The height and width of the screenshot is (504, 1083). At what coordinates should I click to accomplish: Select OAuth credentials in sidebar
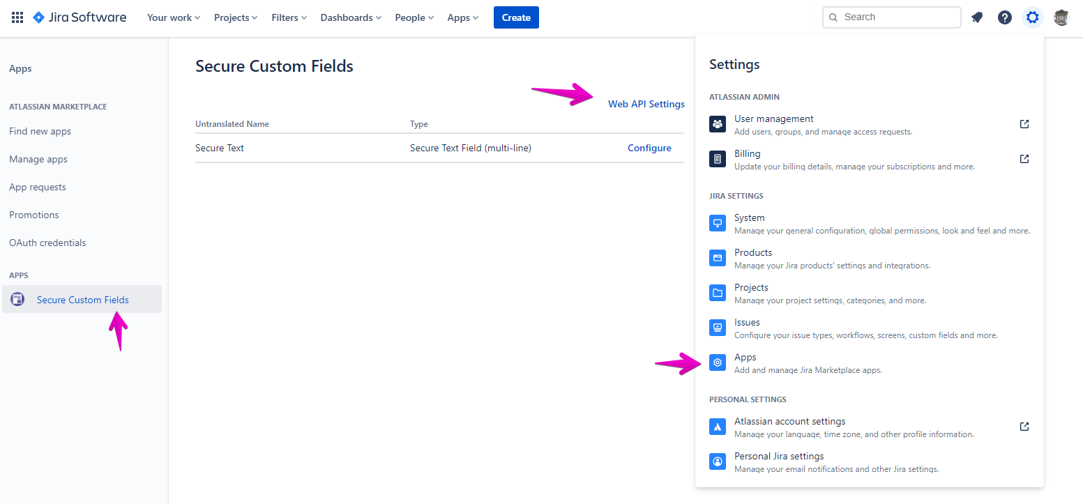(x=47, y=243)
